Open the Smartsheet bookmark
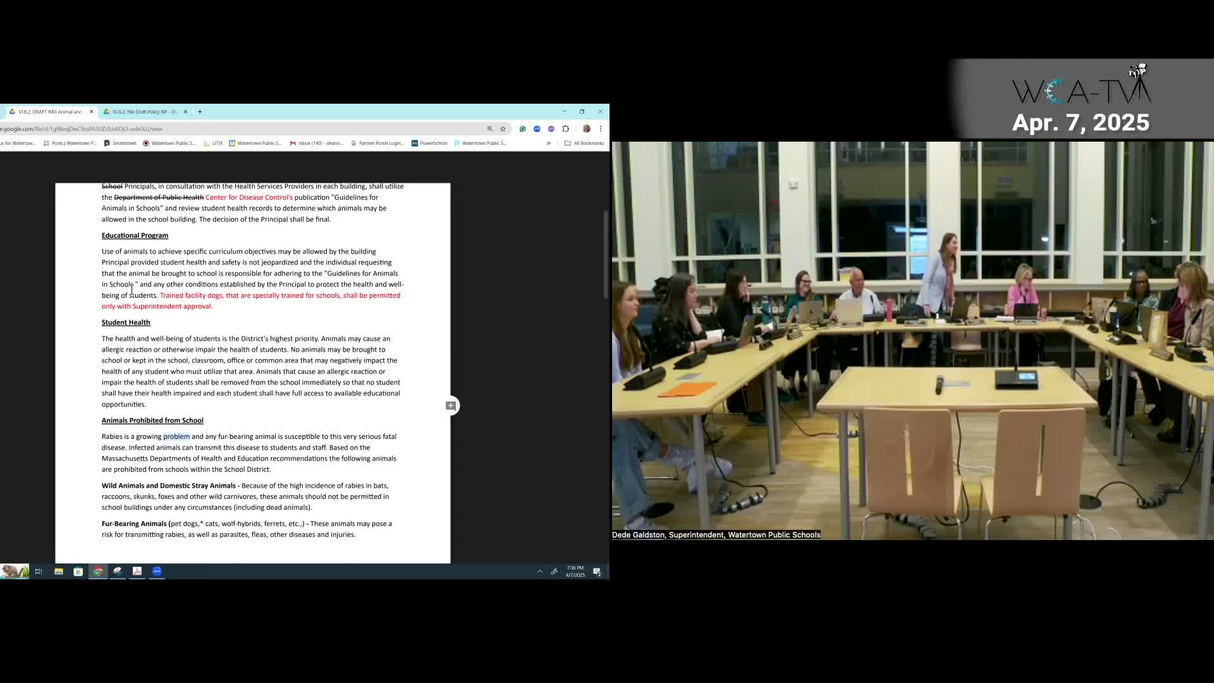This screenshot has height=683, width=1214. (x=121, y=143)
